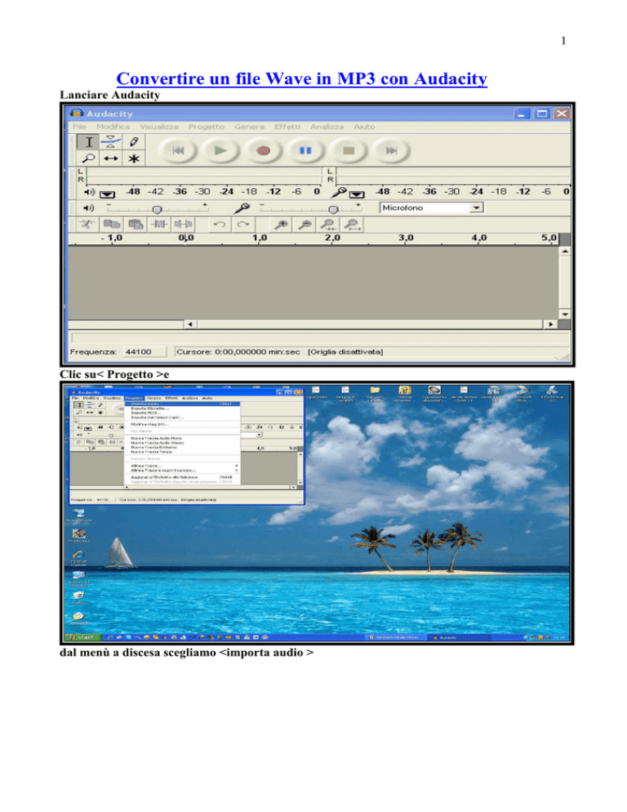Click the microphone icon on the meter row
The image size is (627, 812).
[x=339, y=192]
